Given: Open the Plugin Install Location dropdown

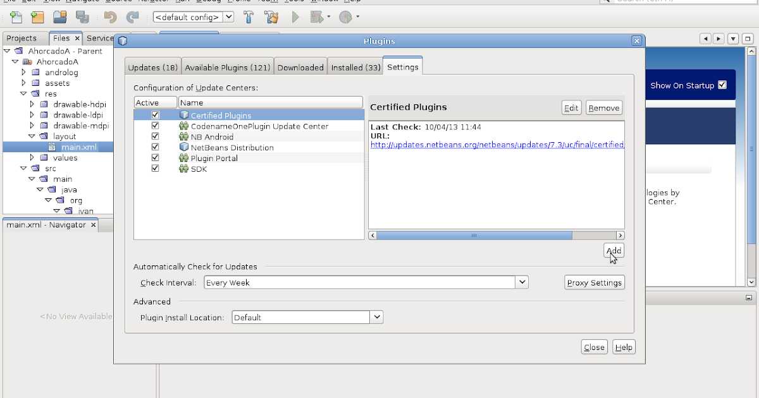Looking at the screenshot, I should [378, 317].
